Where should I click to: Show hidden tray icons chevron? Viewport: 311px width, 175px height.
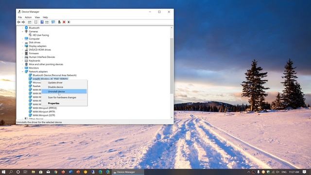[x=248, y=172]
